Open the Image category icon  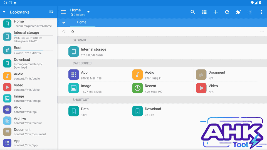[x=73, y=88]
